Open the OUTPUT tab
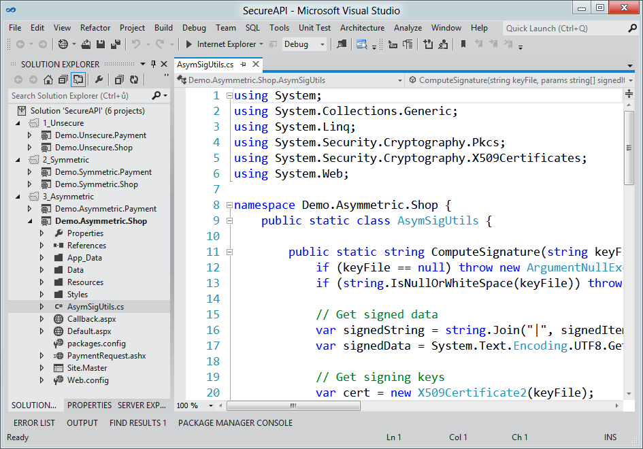The height and width of the screenshot is (449, 643). click(x=82, y=422)
